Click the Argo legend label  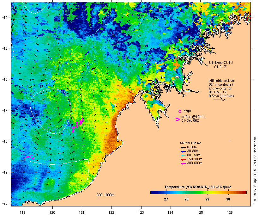pyautogui.click(x=187, y=111)
